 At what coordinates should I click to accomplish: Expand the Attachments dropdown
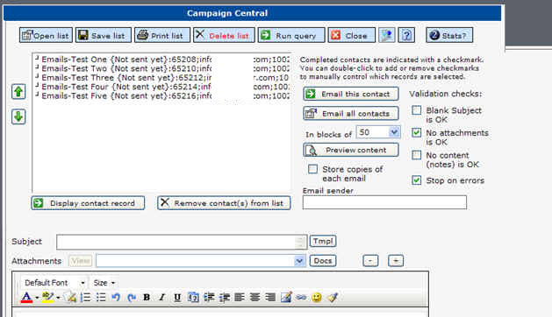(x=299, y=261)
